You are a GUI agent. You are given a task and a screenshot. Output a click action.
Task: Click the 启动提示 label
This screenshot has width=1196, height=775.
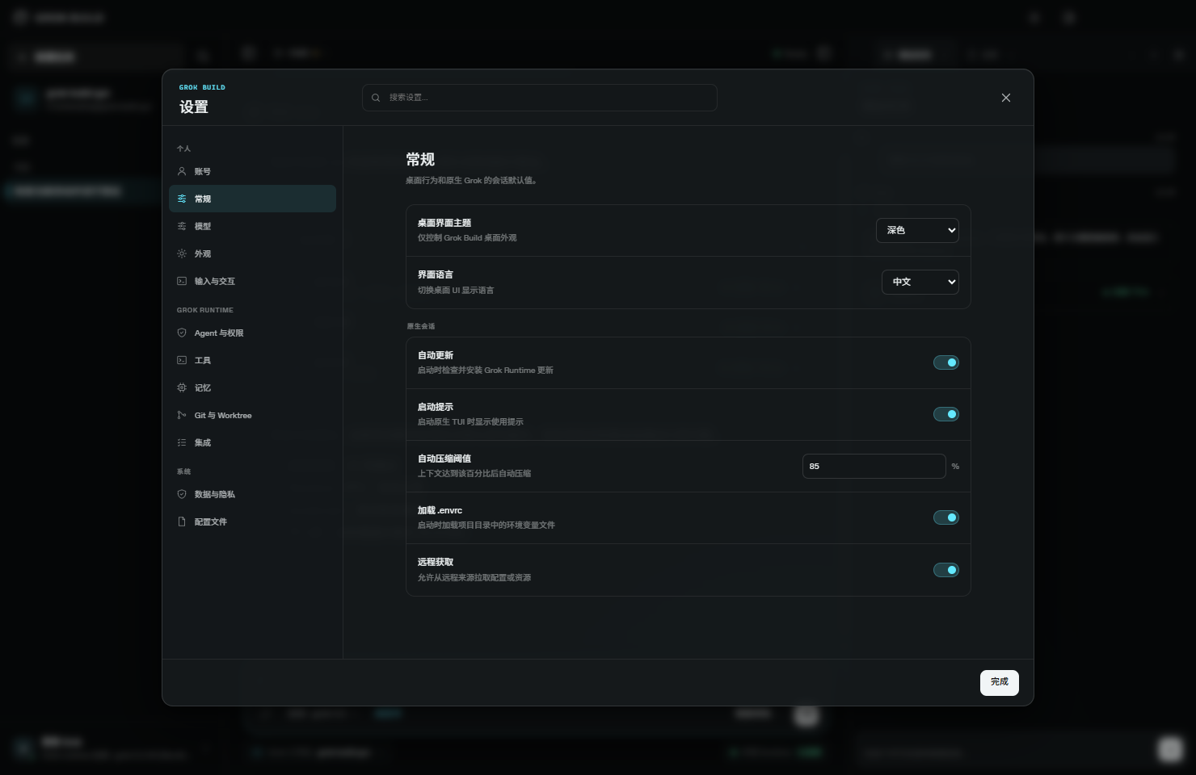[x=436, y=407]
